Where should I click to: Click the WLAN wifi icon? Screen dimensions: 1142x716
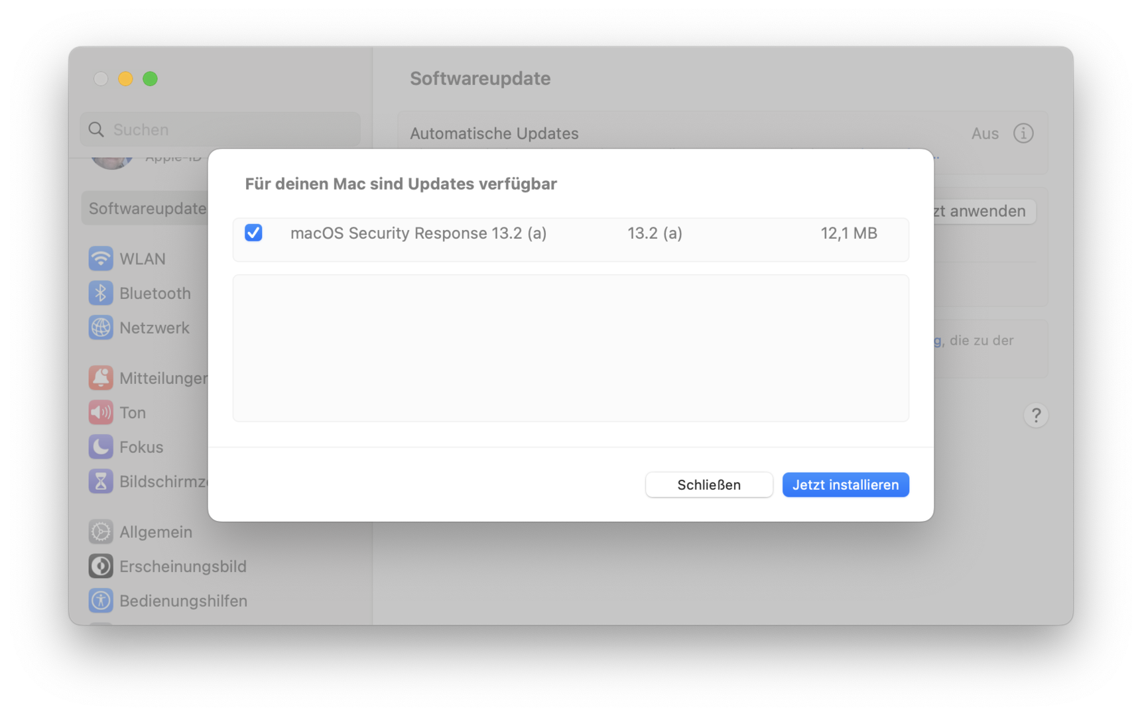[101, 259]
